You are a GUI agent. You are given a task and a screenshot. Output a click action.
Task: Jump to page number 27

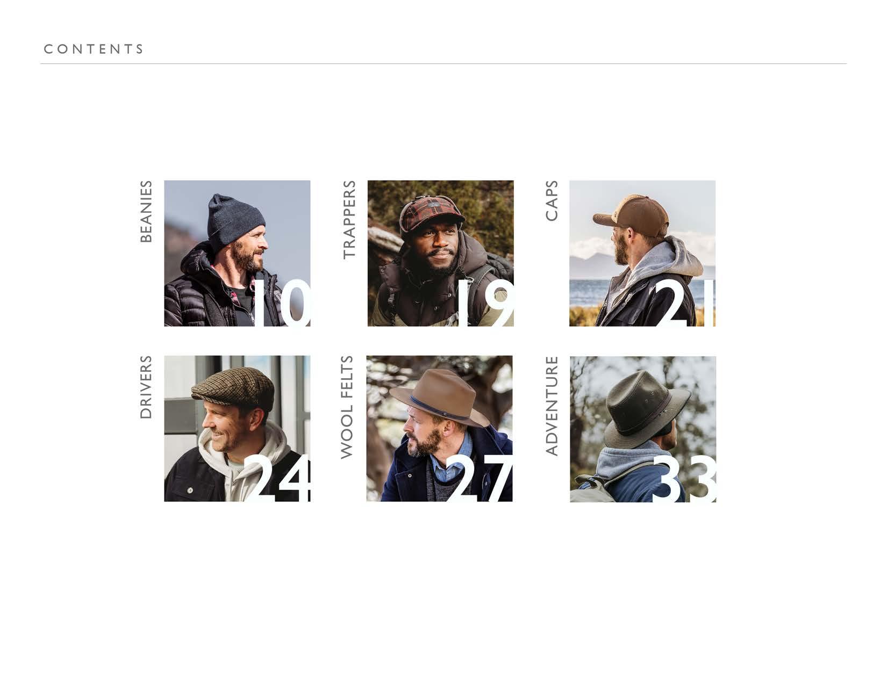click(479, 478)
